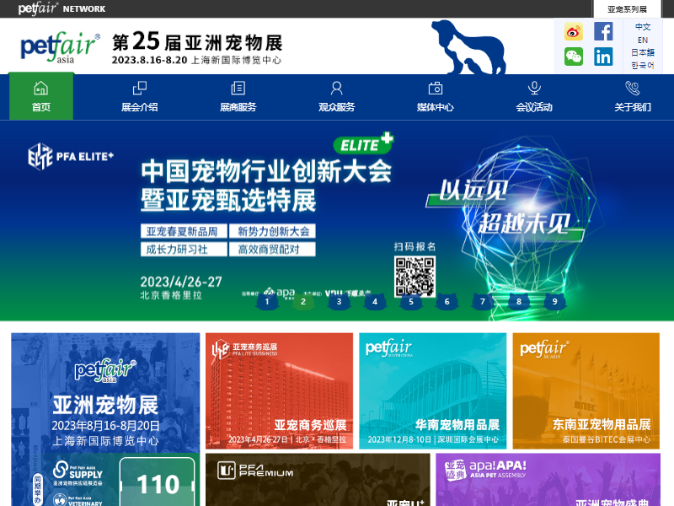Screen dimensions: 674x506
Task: Click the petfair asia logo
Action: pos(60,47)
